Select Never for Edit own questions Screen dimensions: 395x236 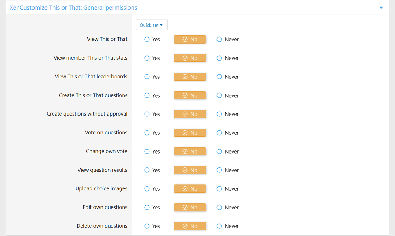(228, 207)
